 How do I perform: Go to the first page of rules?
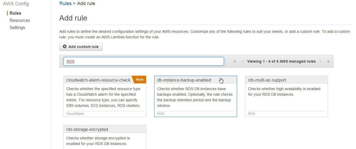(235, 61)
